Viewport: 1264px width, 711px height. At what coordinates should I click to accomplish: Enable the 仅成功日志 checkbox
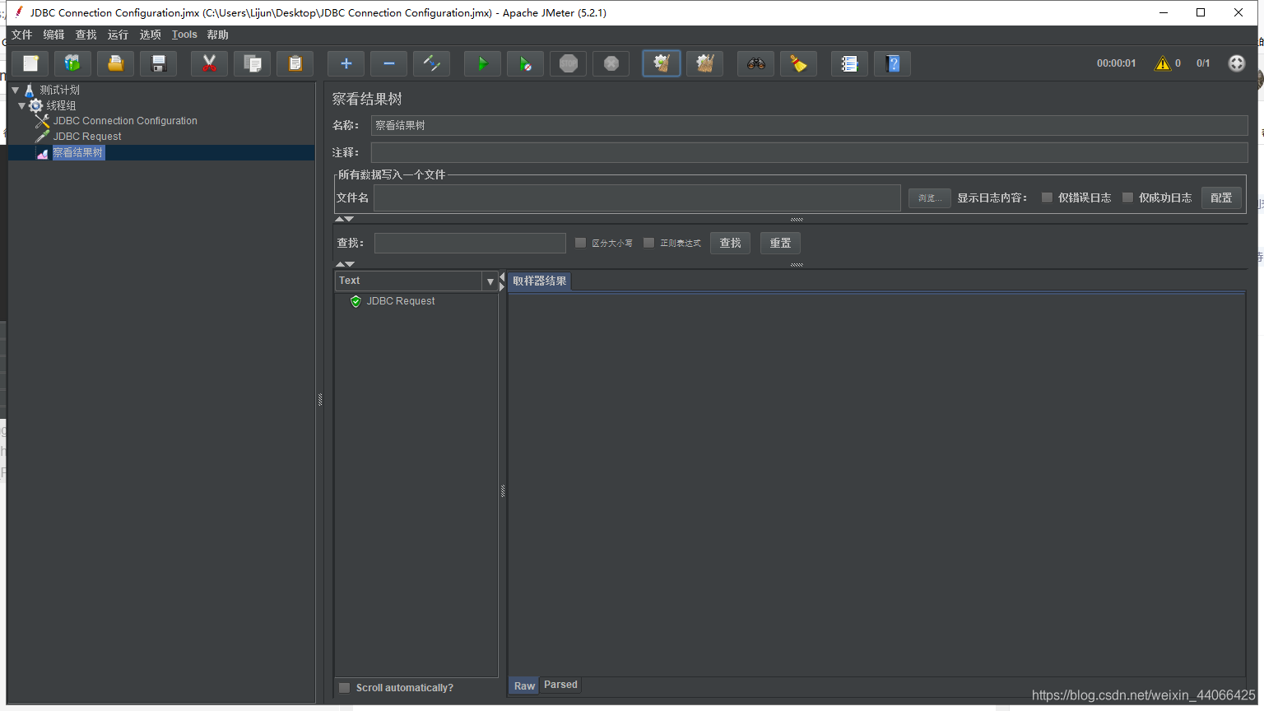[x=1127, y=197]
